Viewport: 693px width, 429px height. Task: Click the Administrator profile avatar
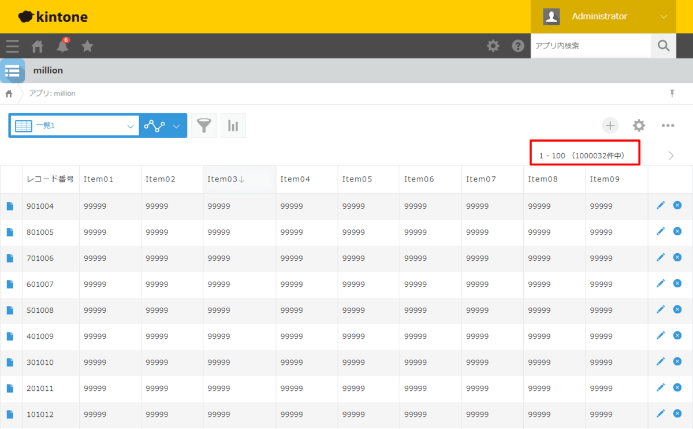tap(552, 17)
